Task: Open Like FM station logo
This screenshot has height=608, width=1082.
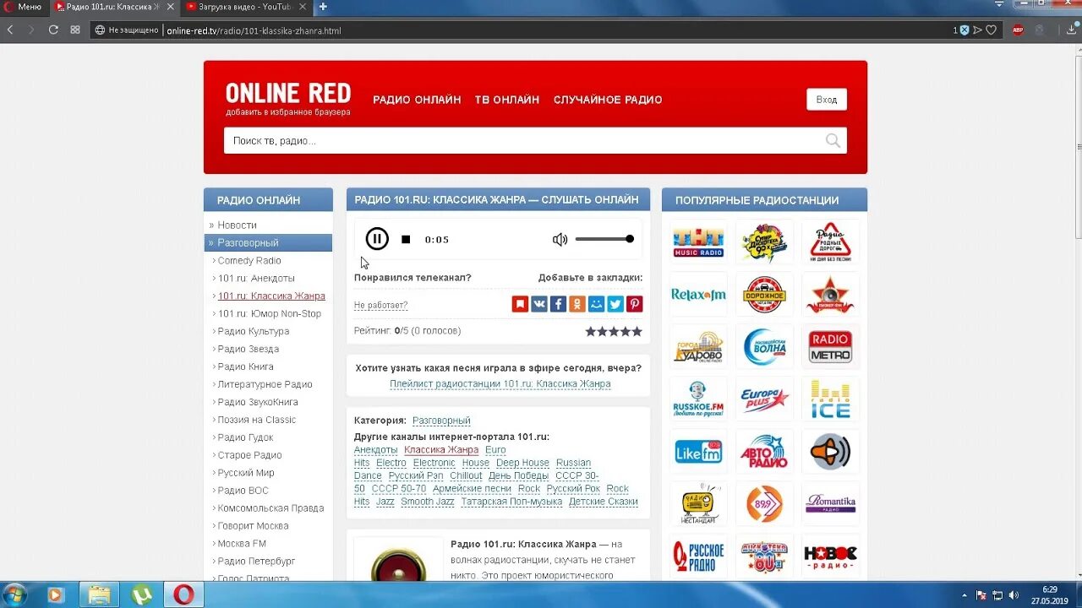Action: point(698,452)
